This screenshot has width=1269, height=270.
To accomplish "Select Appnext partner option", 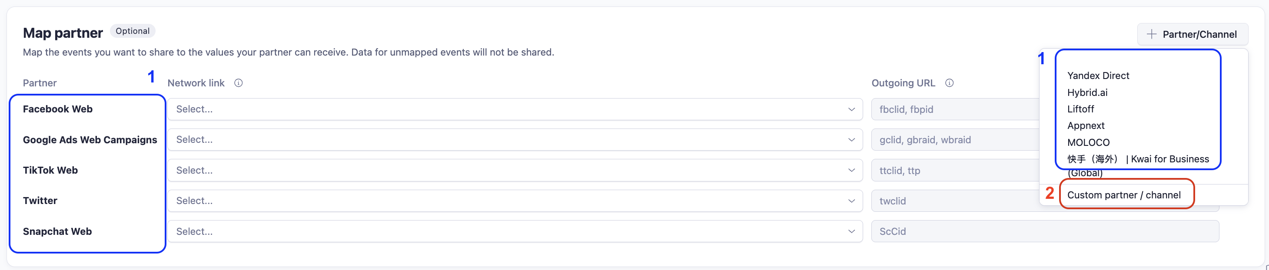I will pos(1086,126).
